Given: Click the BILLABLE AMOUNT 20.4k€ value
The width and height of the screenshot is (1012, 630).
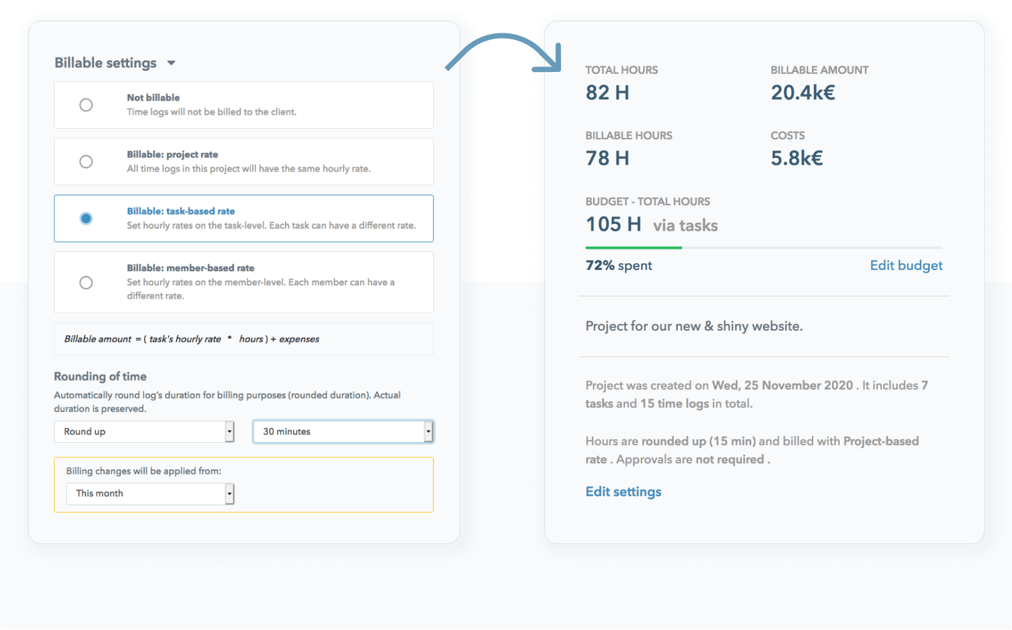Looking at the screenshot, I should (802, 92).
